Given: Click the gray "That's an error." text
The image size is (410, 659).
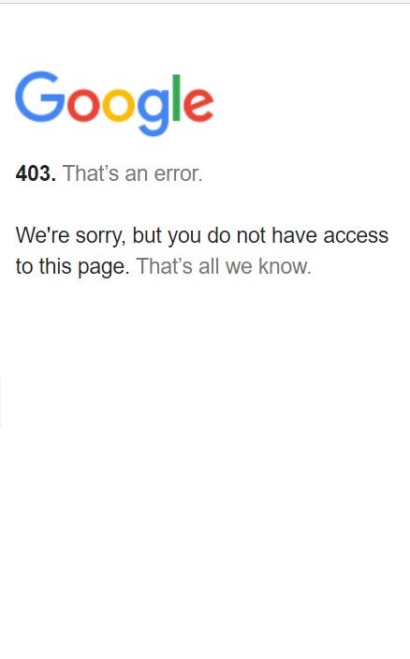Looking at the screenshot, I should (x=133, y=173).
